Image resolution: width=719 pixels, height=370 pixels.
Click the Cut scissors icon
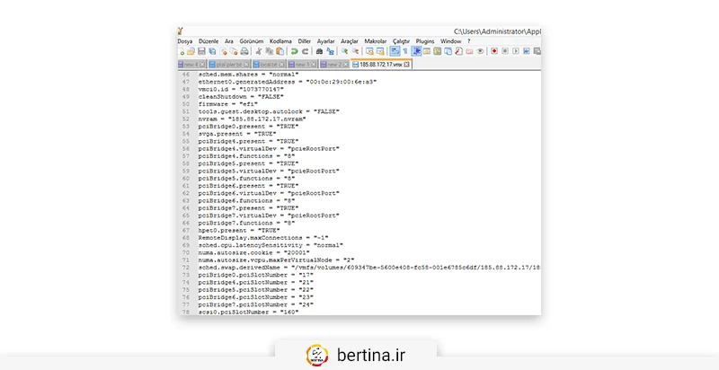tap(258, 52)
